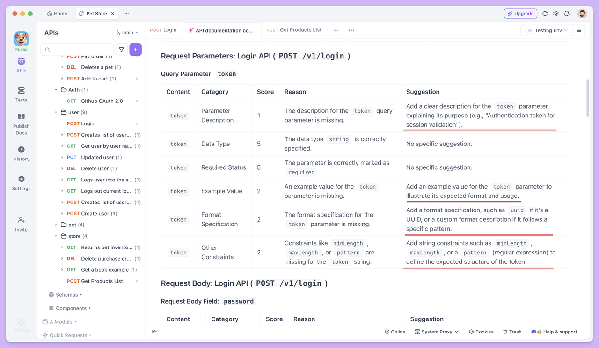Expand the pet folder
The height and width of the screenshot is (348, 599).
(56, 225)
